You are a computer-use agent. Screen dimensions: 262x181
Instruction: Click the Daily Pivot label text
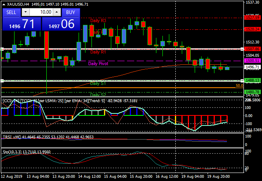(x=98, y=64)
